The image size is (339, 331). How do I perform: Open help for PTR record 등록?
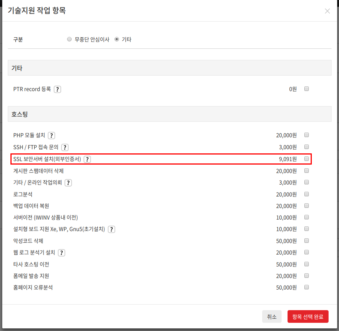click(57, 89)
